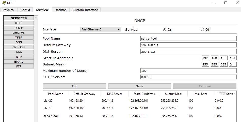Click Subnet Mask third octet field

[x=224, y=64]
